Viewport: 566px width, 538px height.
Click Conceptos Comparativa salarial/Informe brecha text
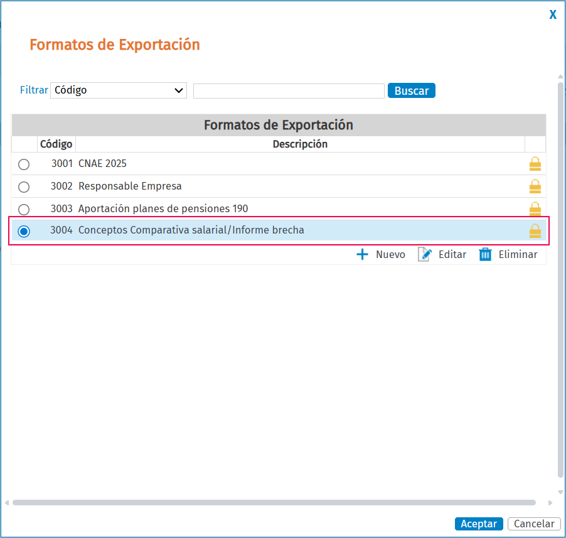(191, 230)
